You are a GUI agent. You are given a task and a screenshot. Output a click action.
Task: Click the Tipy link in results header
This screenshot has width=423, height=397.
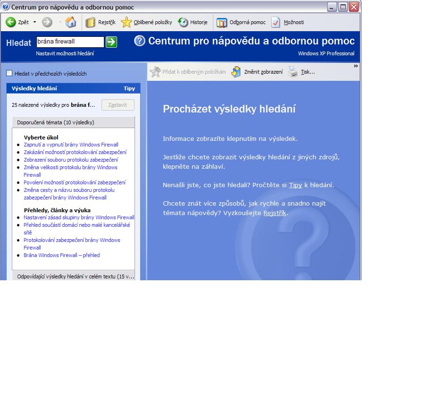point(129,88)
